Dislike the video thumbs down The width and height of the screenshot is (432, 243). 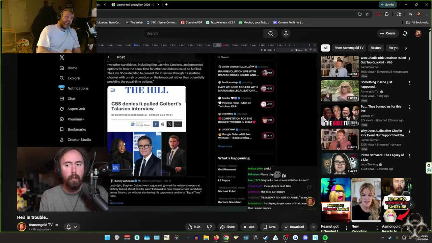click(209, 227)
